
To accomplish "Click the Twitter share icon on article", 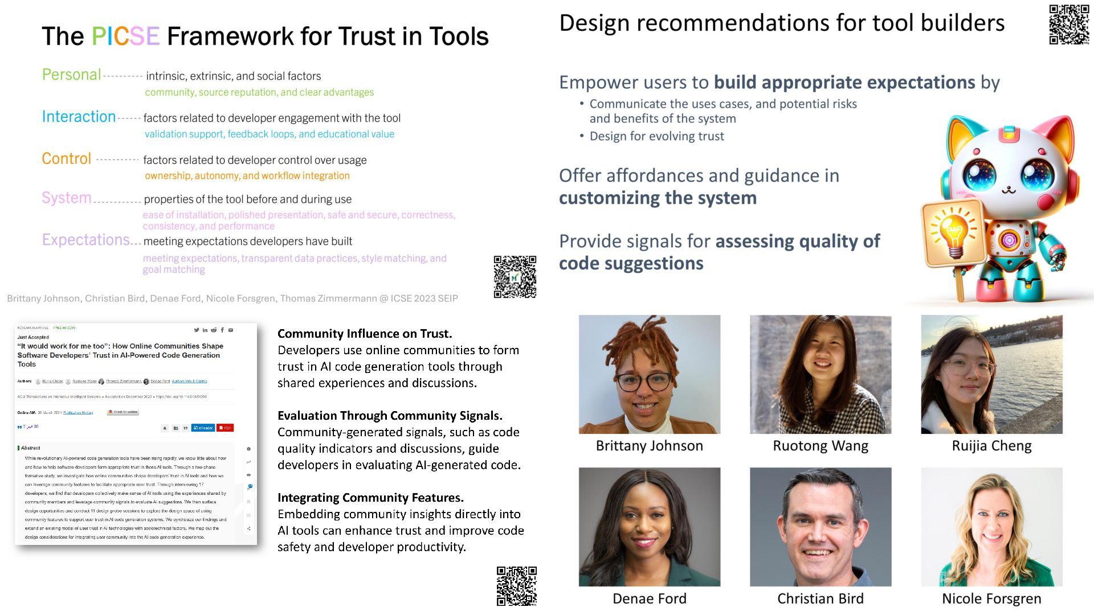I will coord(196,330).
